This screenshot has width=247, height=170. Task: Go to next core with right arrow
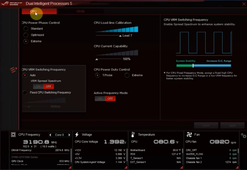point(69,135)
